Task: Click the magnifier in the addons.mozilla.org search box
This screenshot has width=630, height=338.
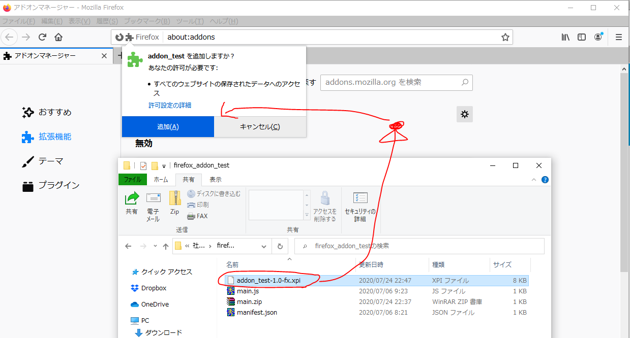Action: (x=464, y=82)
